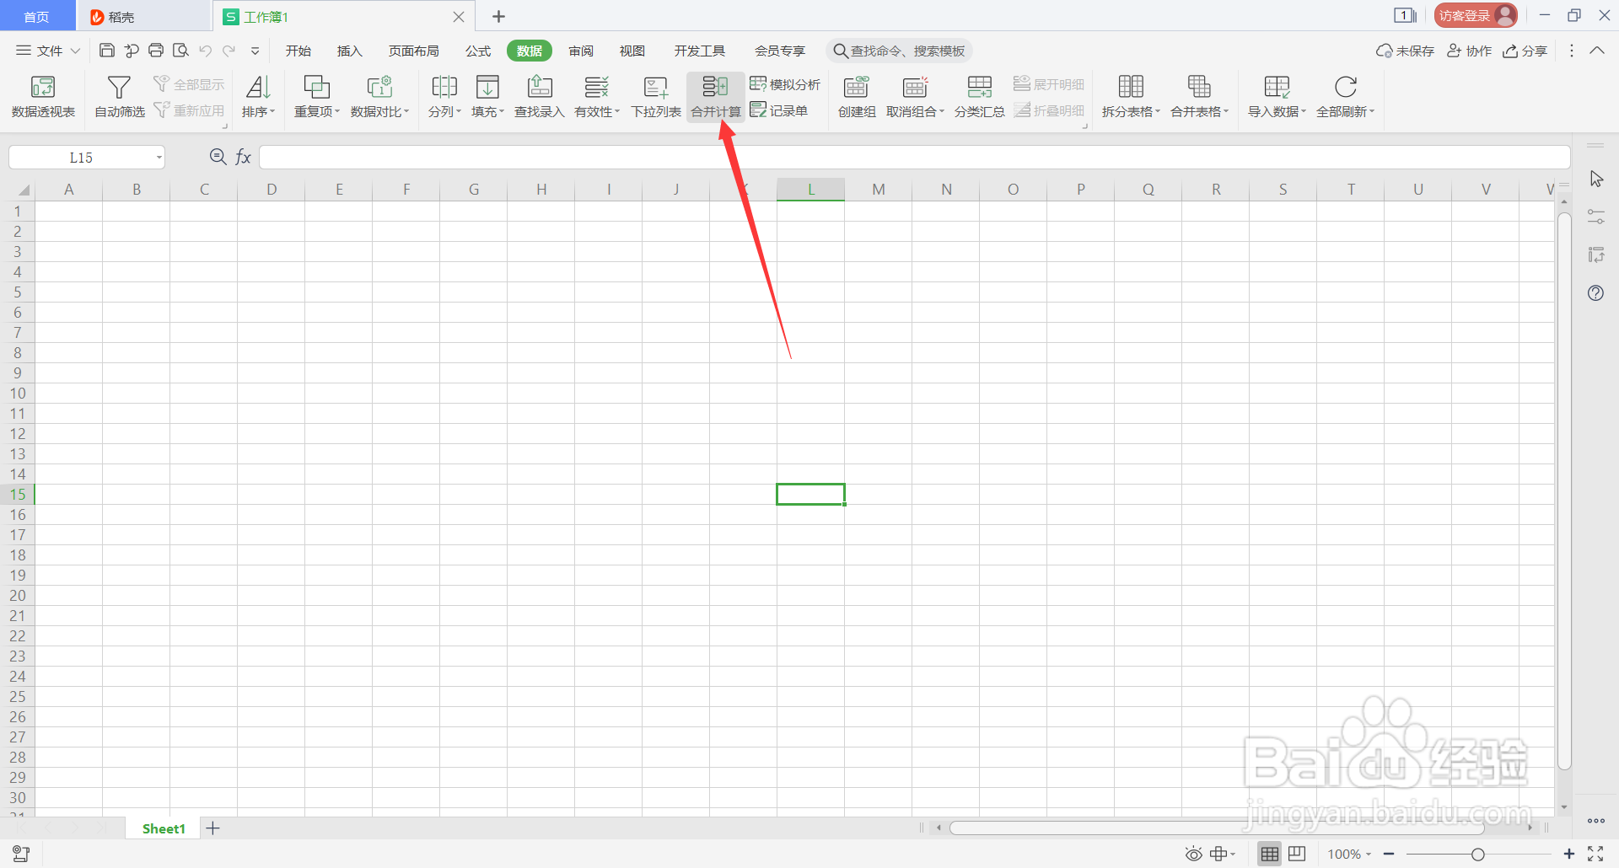Click zoom slider handle in status bar
Screen dimensions: 1619x868
point(1477,855)
